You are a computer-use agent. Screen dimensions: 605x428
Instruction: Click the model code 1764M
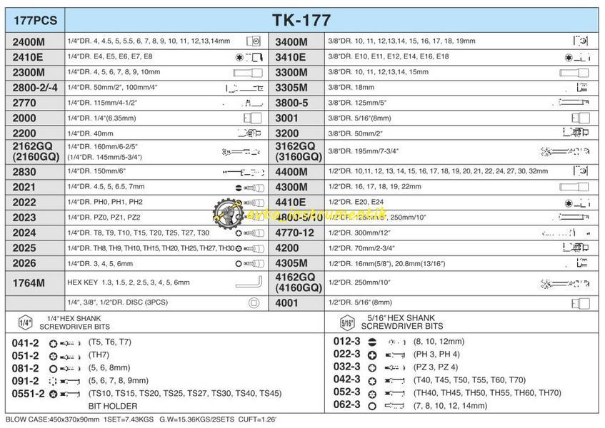click(29, 283)
